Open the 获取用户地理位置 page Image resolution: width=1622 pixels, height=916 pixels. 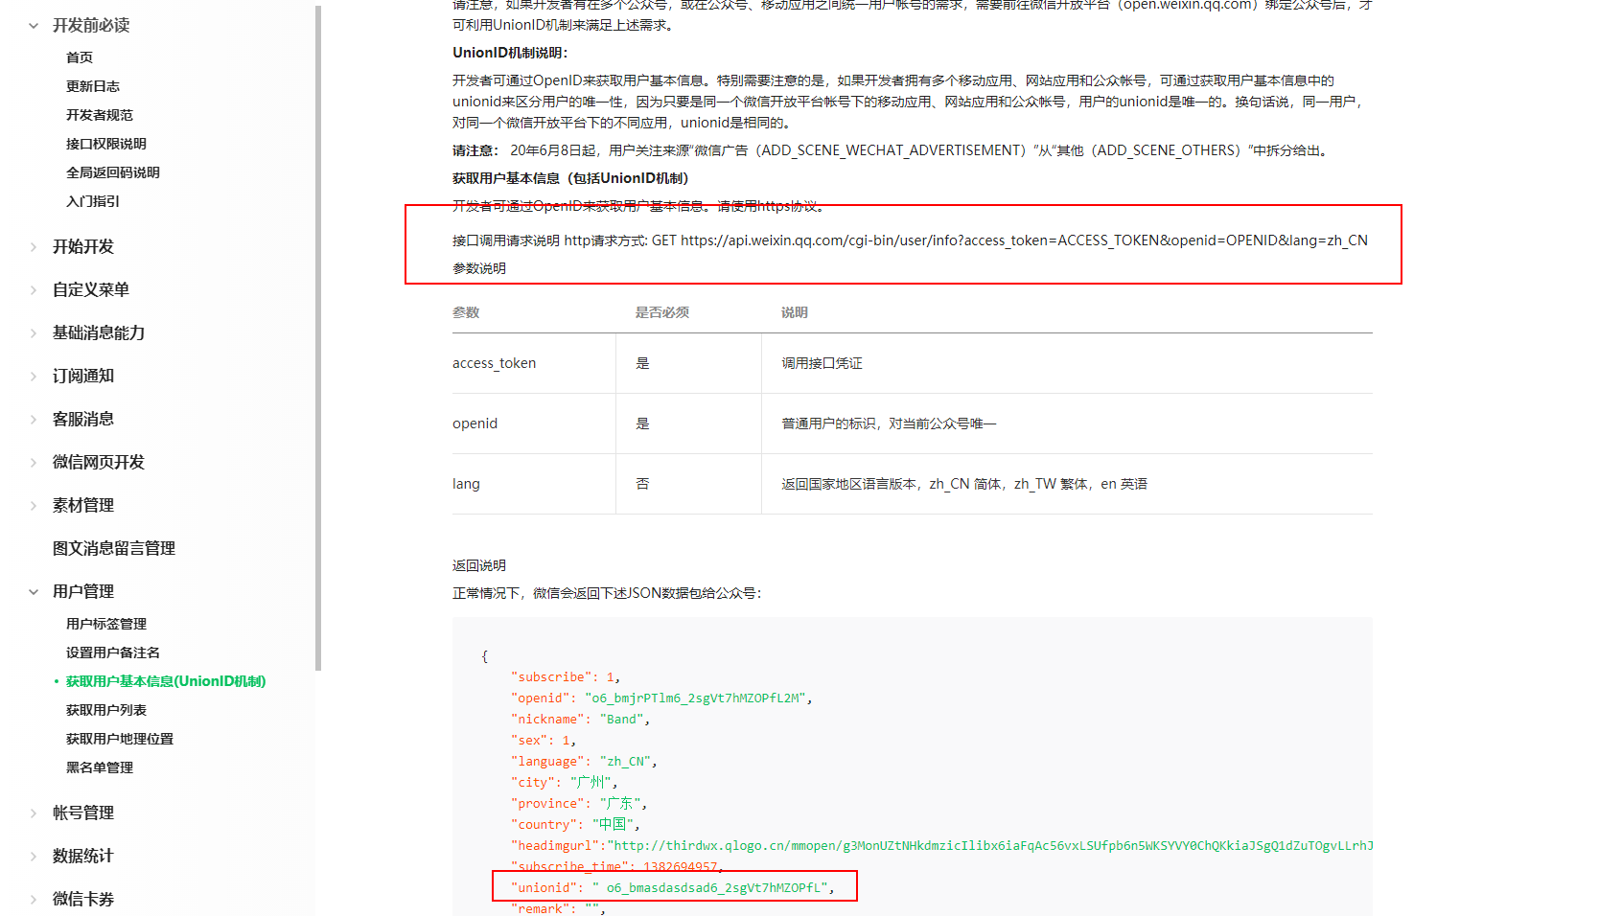point(119,739)
